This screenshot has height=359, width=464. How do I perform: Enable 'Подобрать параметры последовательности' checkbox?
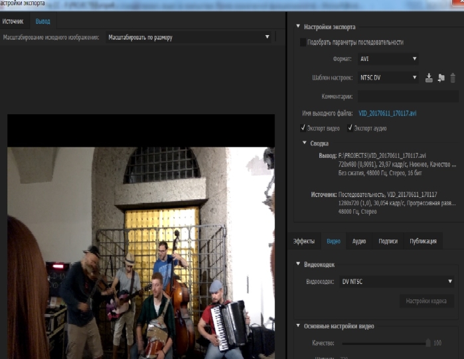coord(303,42)
